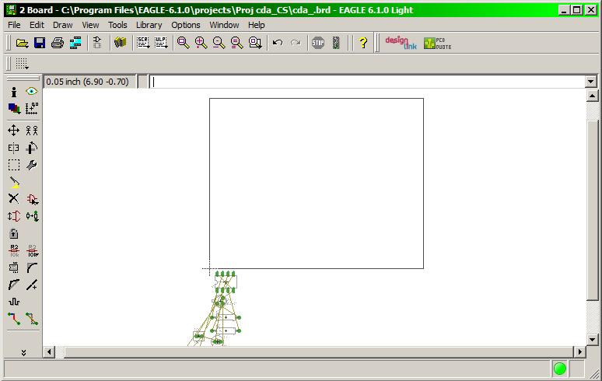
Task: Open the Library menu
Action: coord(149,25)
